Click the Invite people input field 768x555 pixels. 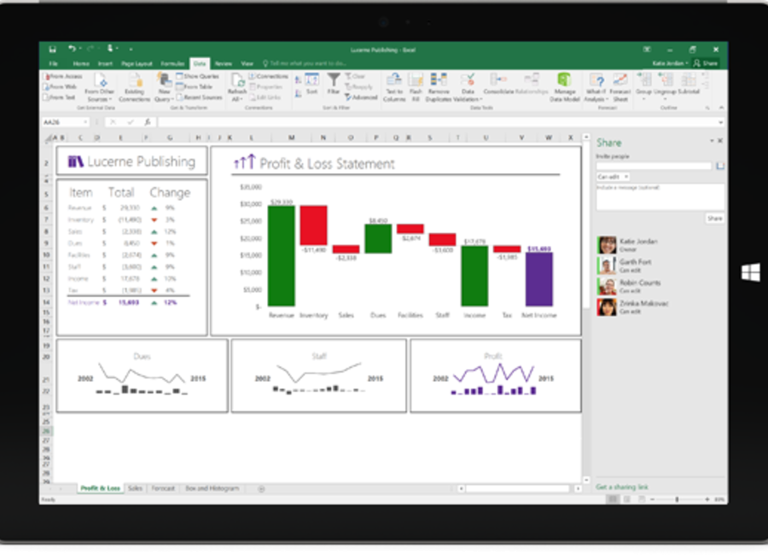pos(654,166)
